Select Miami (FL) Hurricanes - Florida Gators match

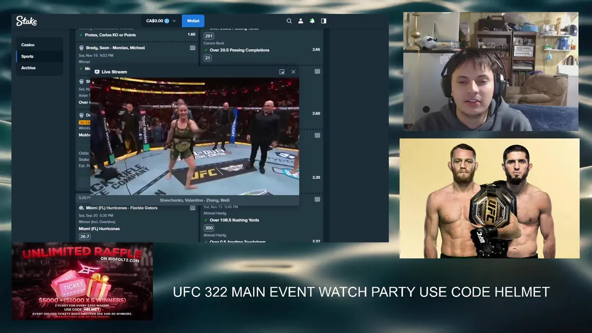click(x=122, y=208)
